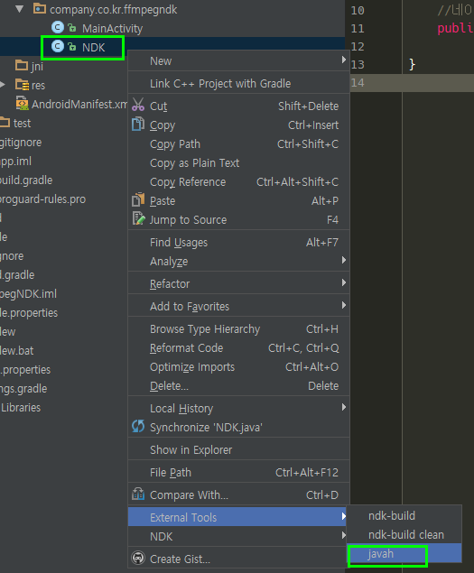Click the Compare With icon
474x573 pixels.
(x=138, y=494)
